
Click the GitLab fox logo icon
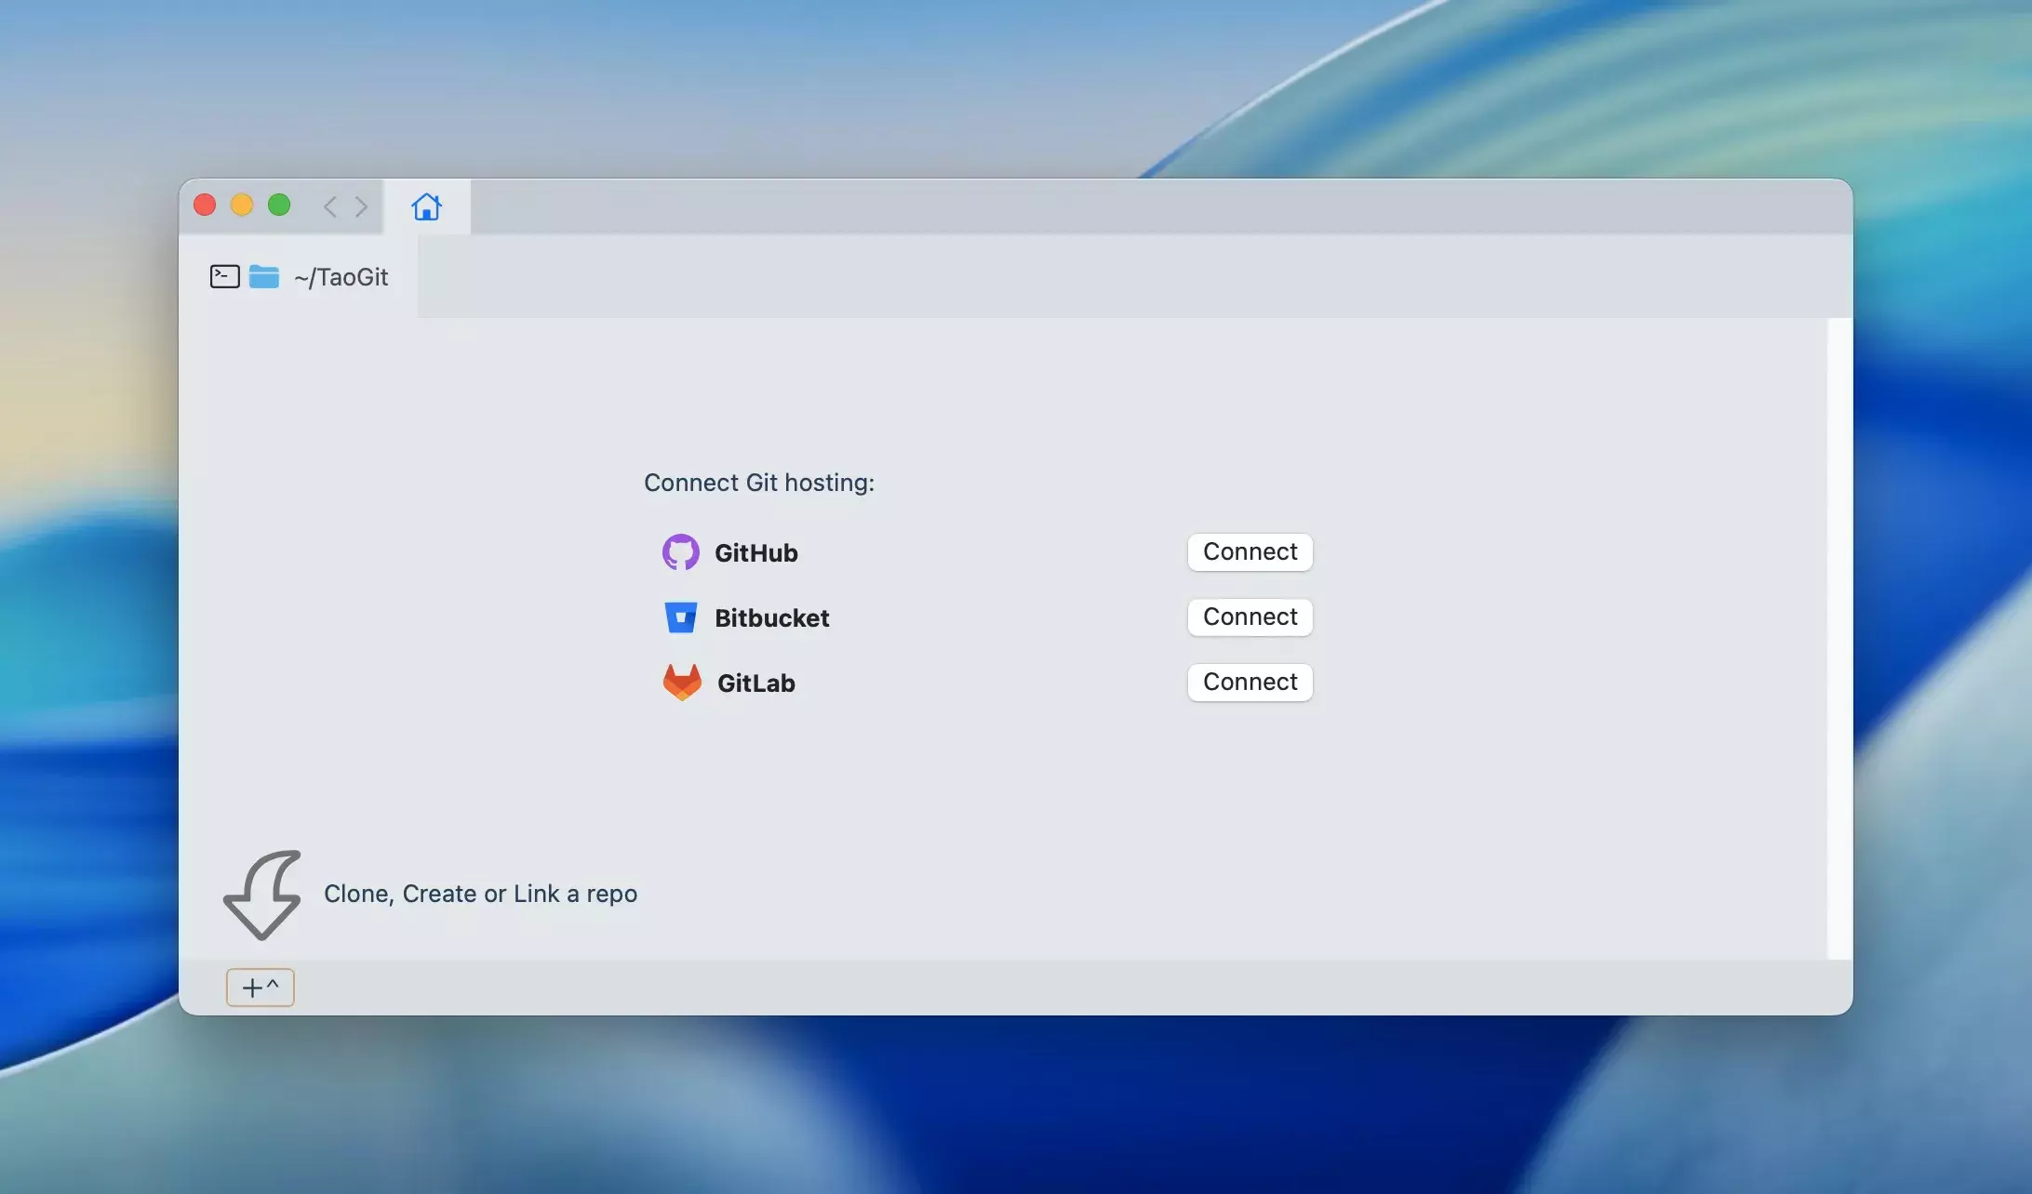681,683
